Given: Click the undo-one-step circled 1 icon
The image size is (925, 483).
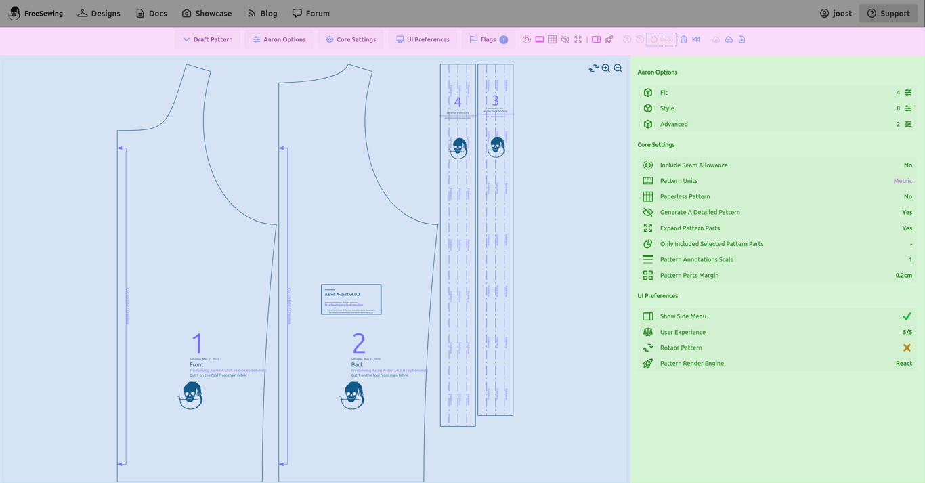Looking at the screenshot, I should tap(627, 39).
